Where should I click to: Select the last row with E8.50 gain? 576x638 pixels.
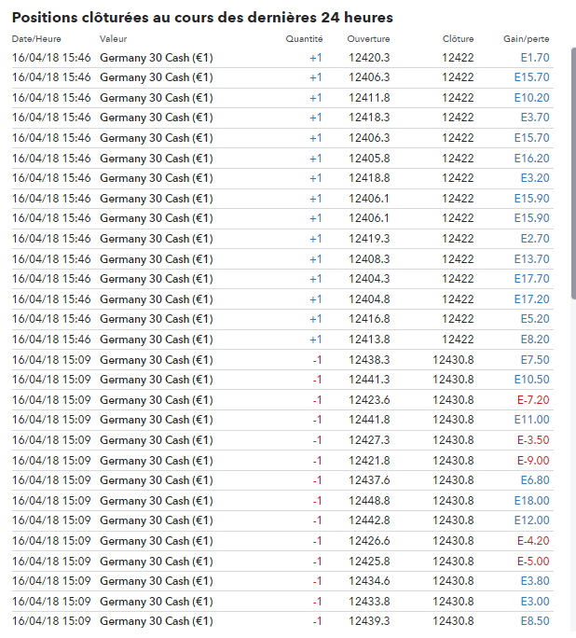[280, 621]
